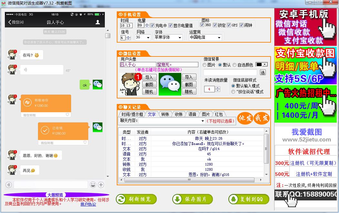Click 随机 button beside boy avatar
The image size is (339, 213).
click(x=149, y=91)
